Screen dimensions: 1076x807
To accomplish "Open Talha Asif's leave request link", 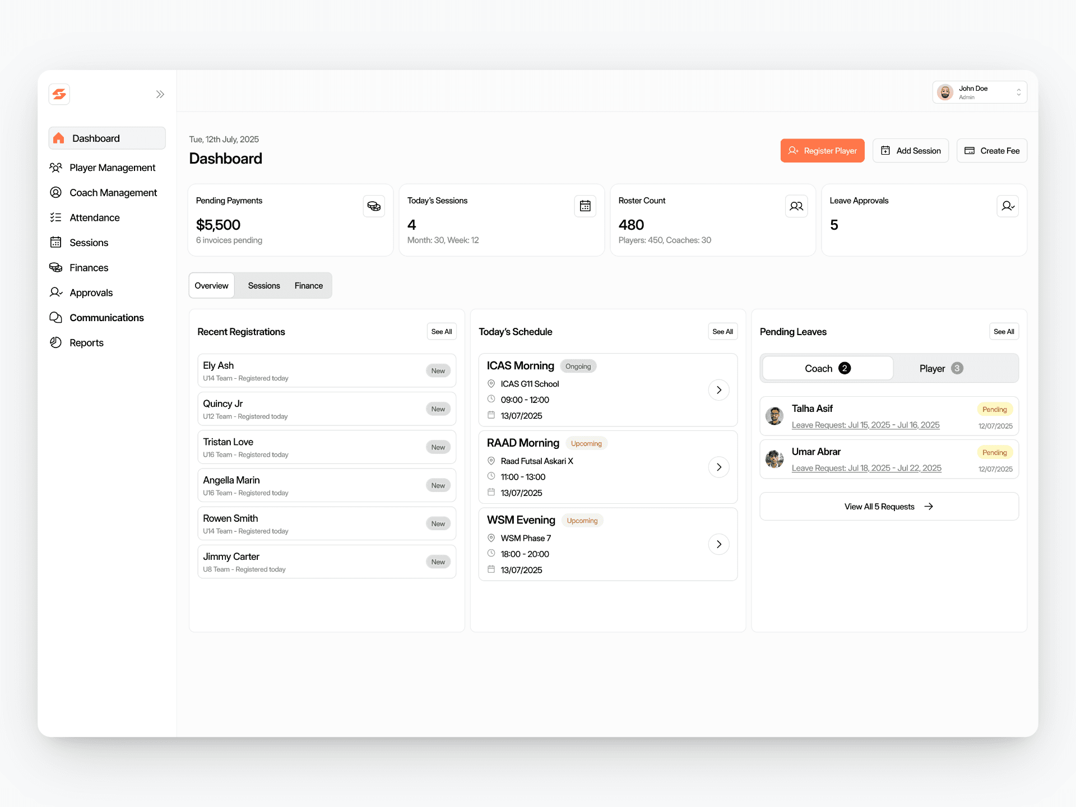I will pos(865,425).
